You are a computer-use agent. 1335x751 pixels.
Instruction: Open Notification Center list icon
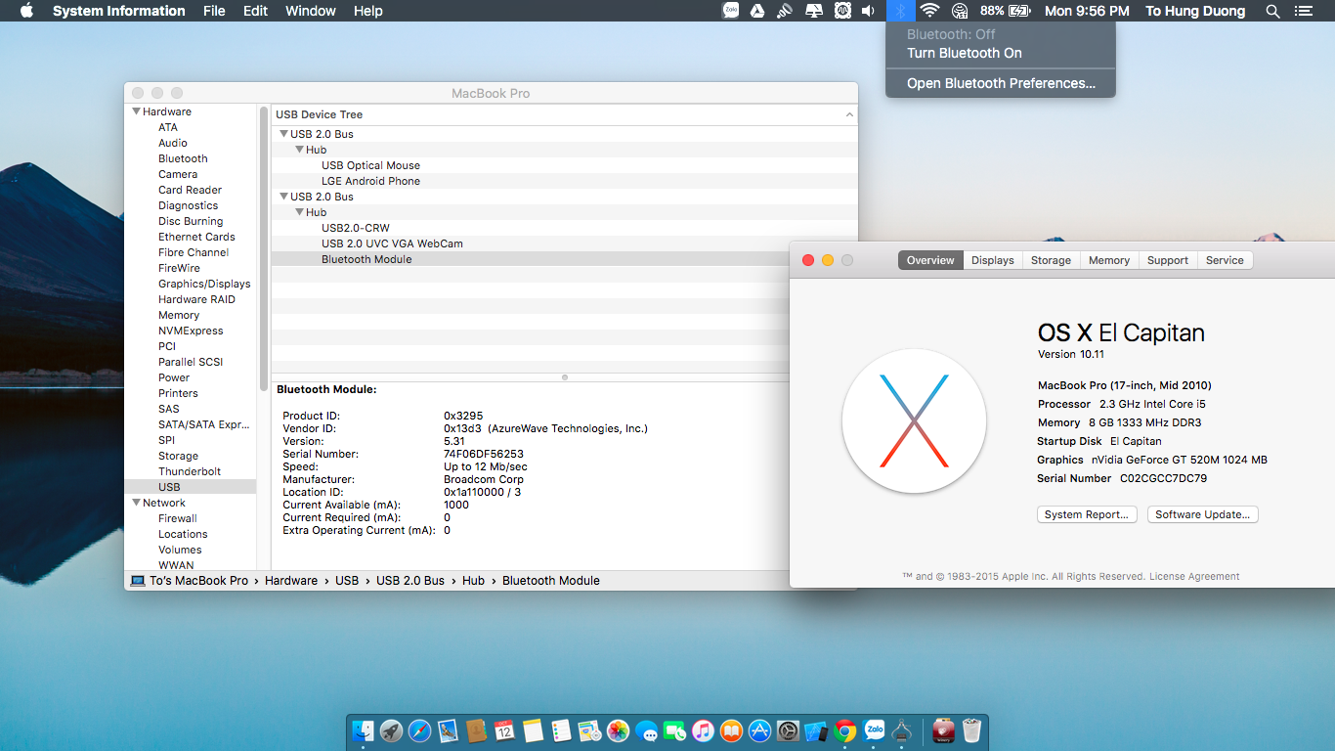coord(1303,11)
